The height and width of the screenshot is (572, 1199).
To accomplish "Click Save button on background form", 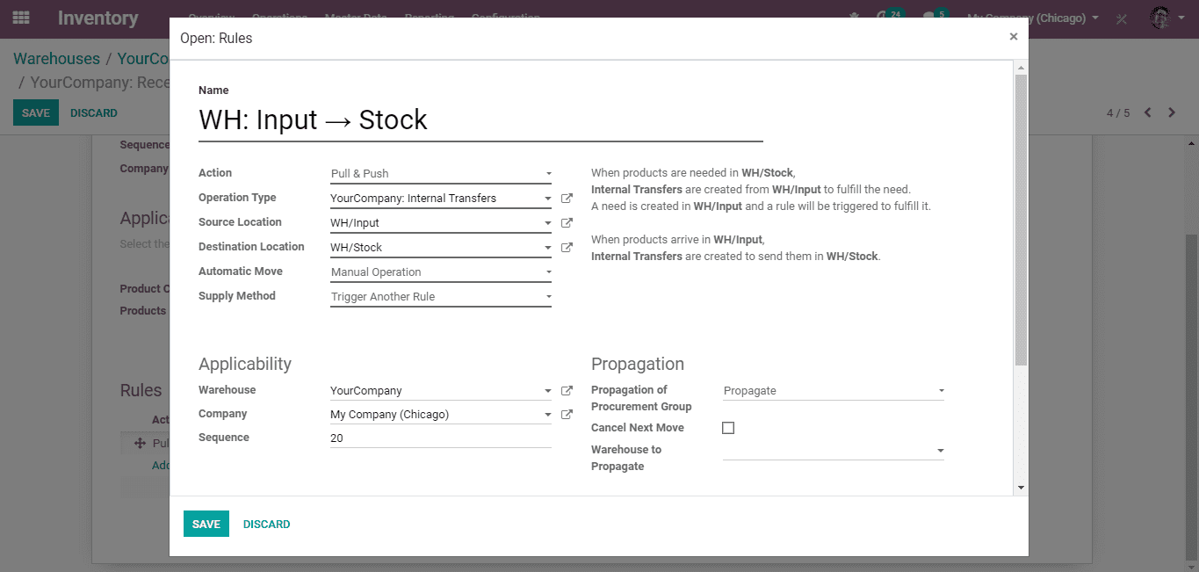I will 36,112.
